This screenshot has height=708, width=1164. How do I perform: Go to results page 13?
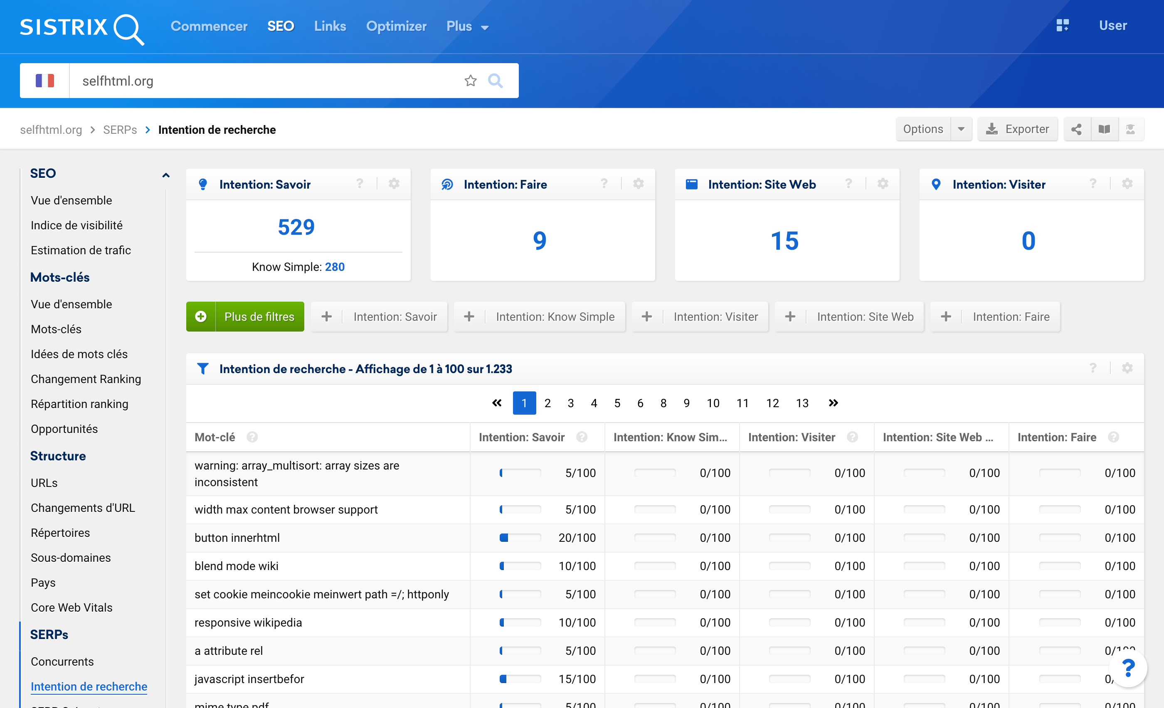(x=802, y=403)
